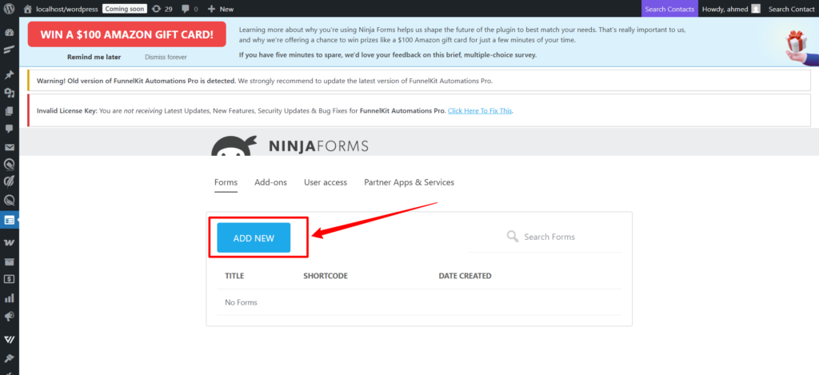This screenshot has width=819, height=375.
Task: Open Posts via the pushpin sidebar icon
Action: 10,74
